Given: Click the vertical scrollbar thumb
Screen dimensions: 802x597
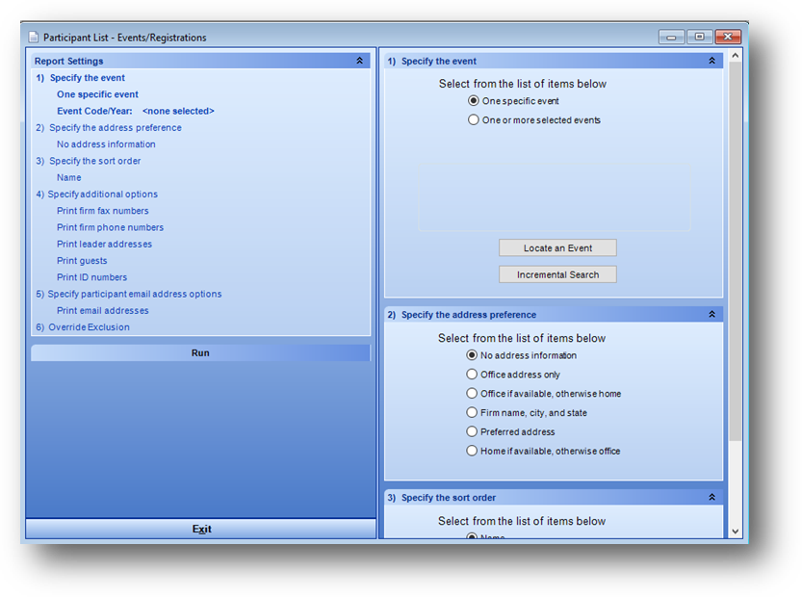Looking at the screenshot, I should [735, 250].
